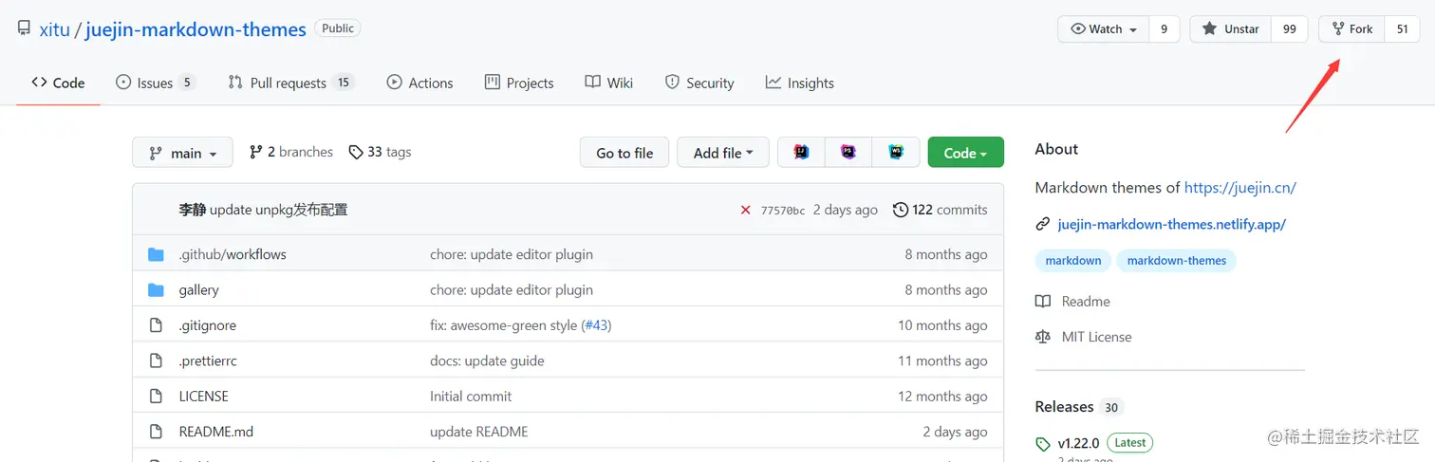
Task: Open commit message update unpkg发布配置
Action: tap(278, 210)
